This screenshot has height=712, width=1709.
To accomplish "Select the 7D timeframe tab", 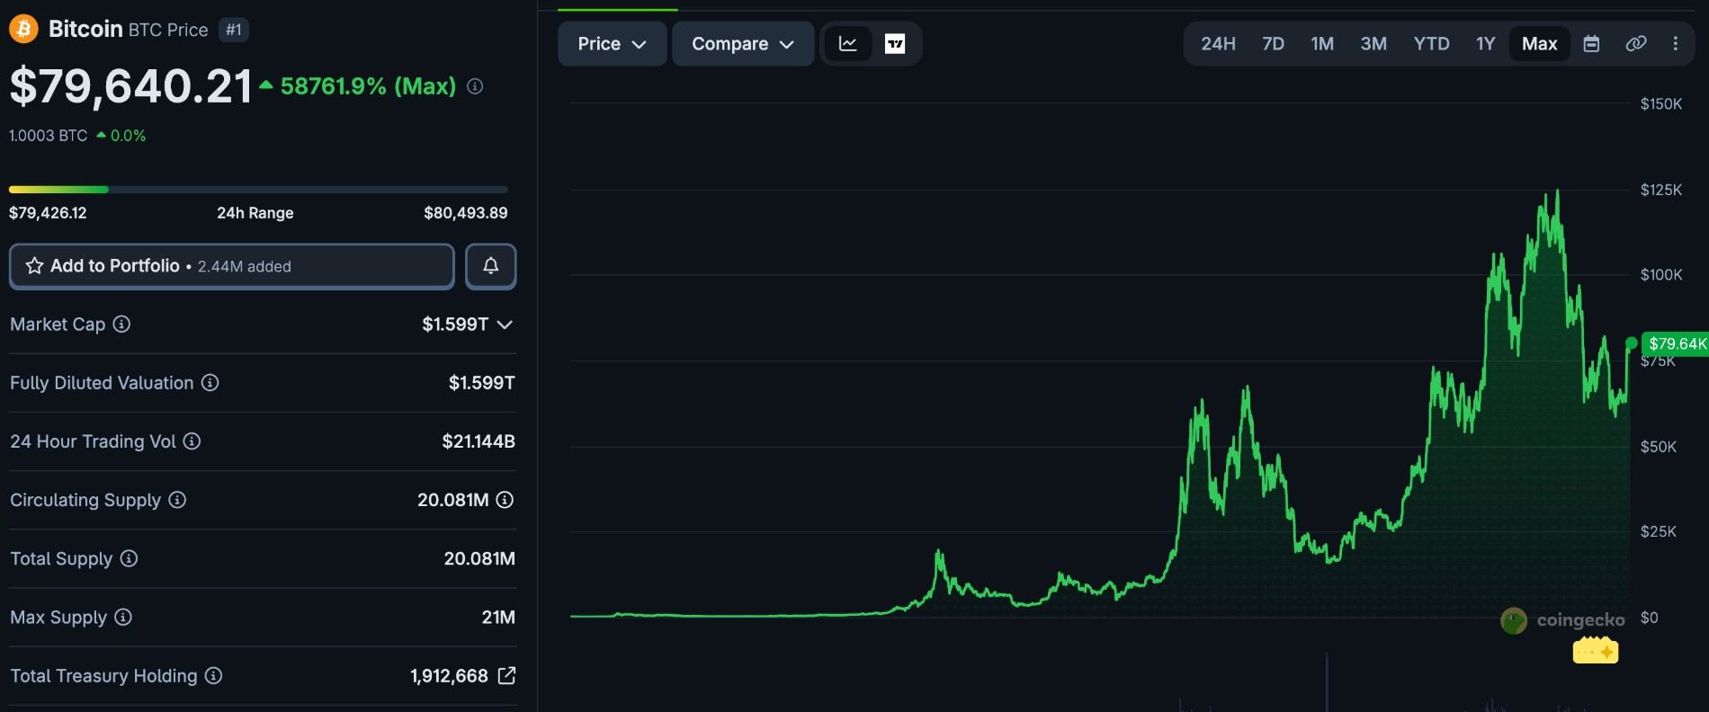I will click(x=1273, y=43).
